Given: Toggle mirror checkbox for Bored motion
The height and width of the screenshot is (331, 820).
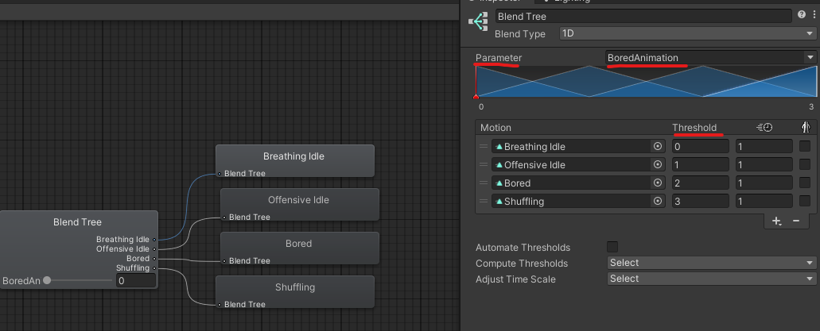Looking at the screenshot, I should pyautogui.click(x=805, y=183).
